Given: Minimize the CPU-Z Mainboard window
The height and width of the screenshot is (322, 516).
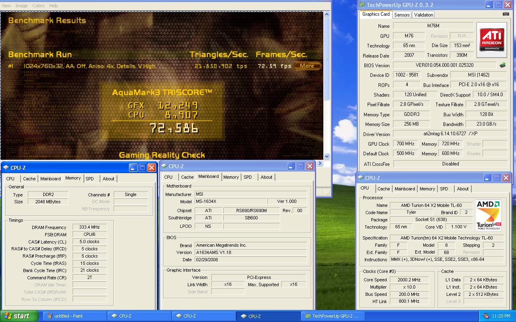Looking at the screenshot, I should 291,166.
